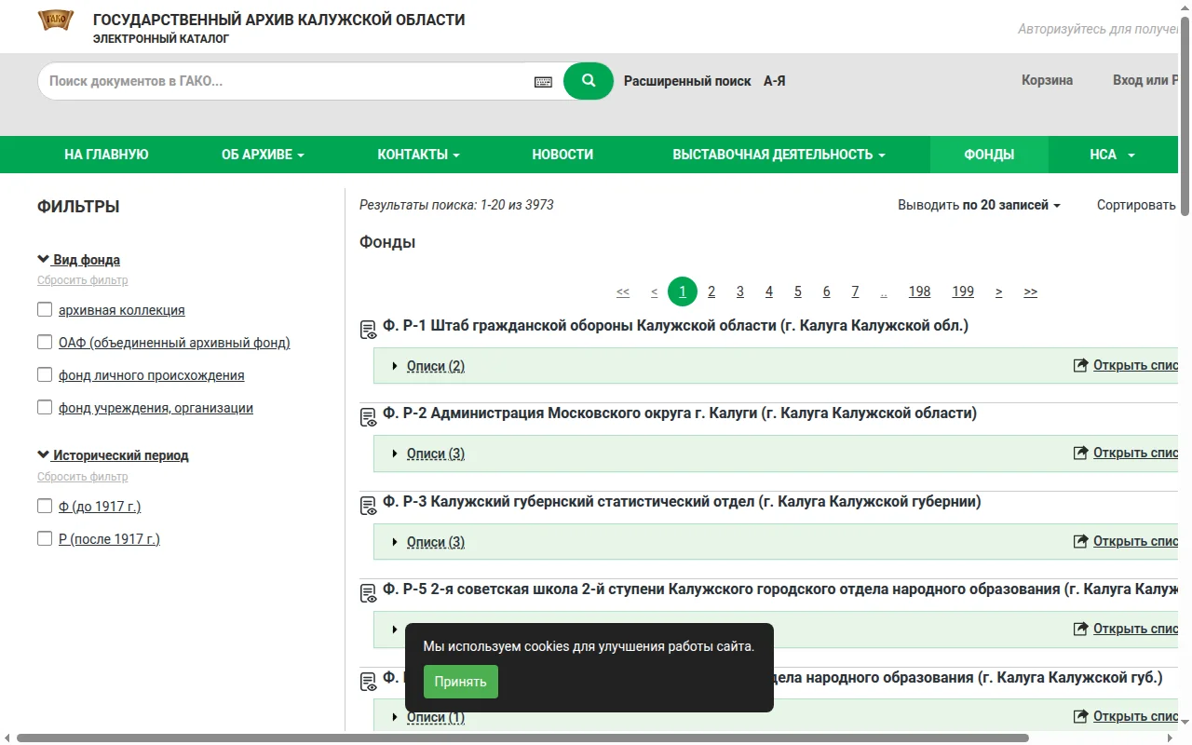The width and height of the screenshot is (1192, 745).
Task: Click the green search magnifier button
Action: (x=589, y=81)
